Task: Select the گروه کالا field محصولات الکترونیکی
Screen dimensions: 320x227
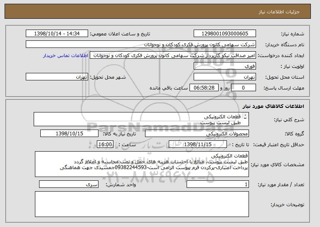Action: point(197,134)
